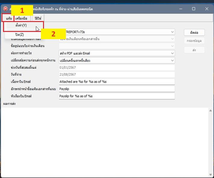The image size is (214, 178).
Task: Click the หัวเรื่องใน Email subject field
Action: [116, 96]
